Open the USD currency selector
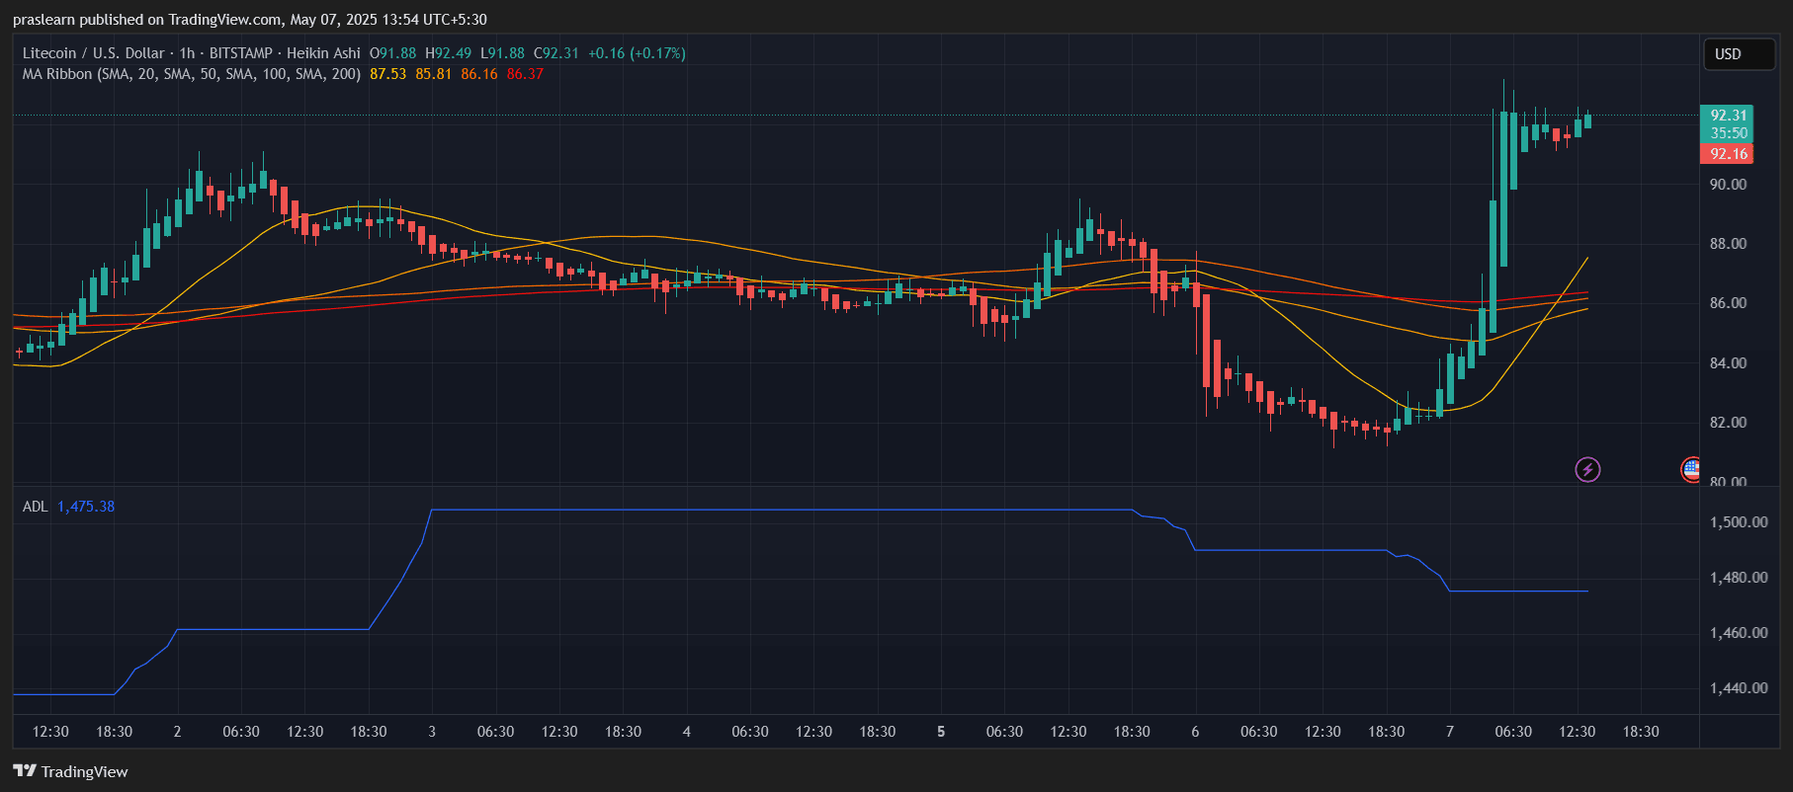This screenshot has height=792, width=1793. (1738, 54)
